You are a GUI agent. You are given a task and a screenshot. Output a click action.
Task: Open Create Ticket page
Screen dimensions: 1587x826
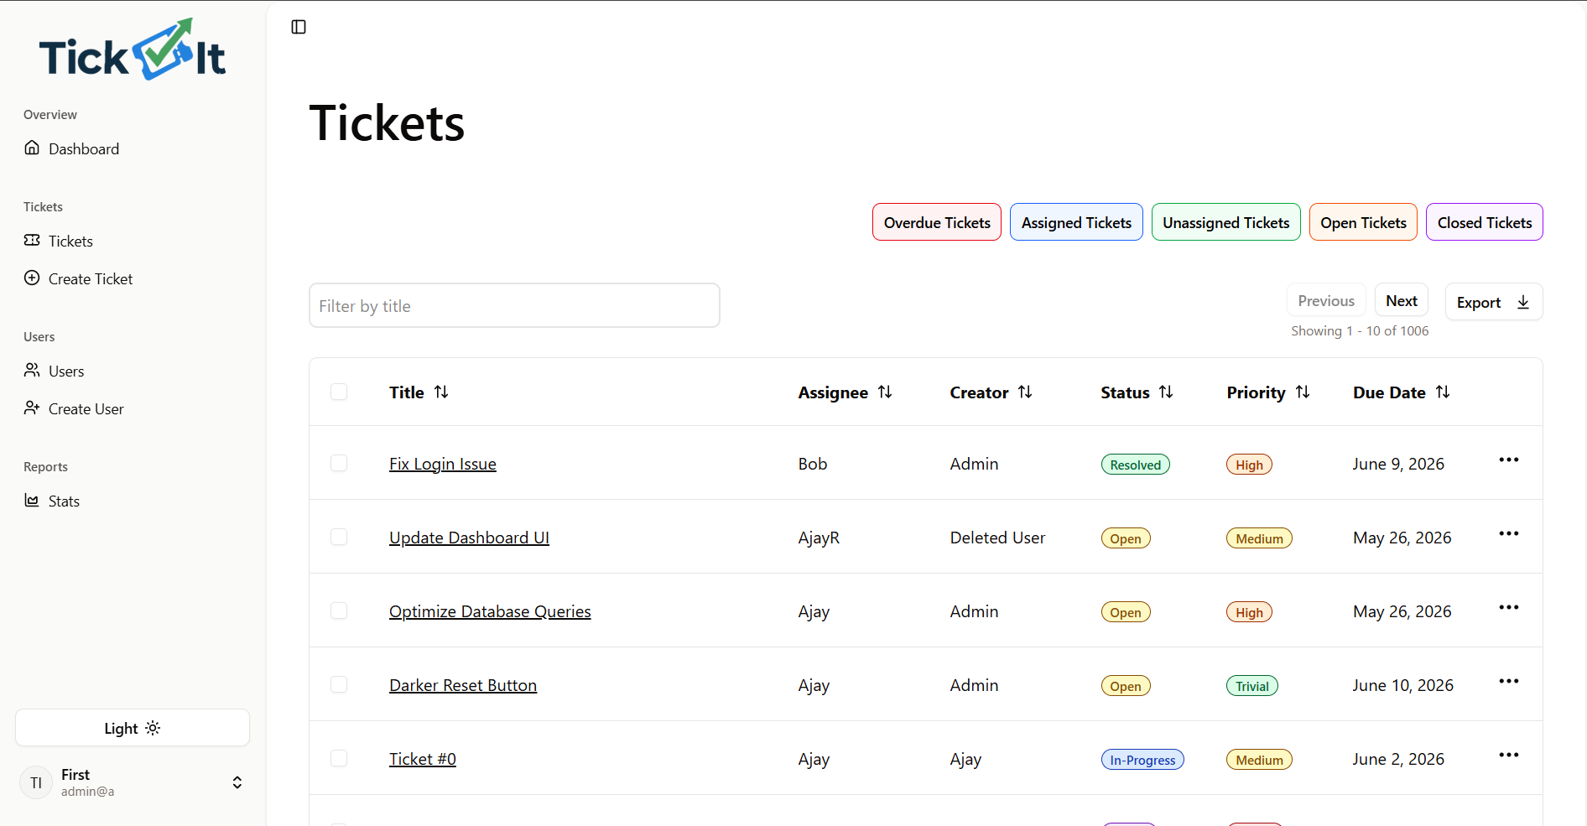point(79,278)
